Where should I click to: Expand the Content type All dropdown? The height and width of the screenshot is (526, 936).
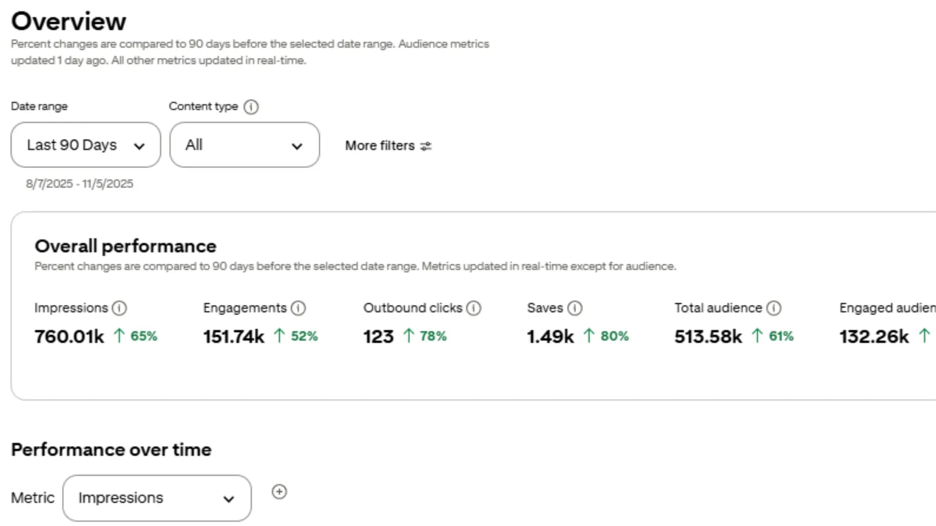[245, 145]
